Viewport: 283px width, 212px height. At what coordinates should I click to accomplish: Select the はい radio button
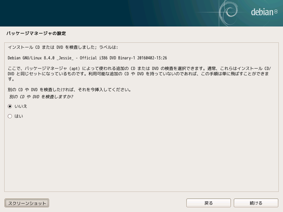pos(10,116)
